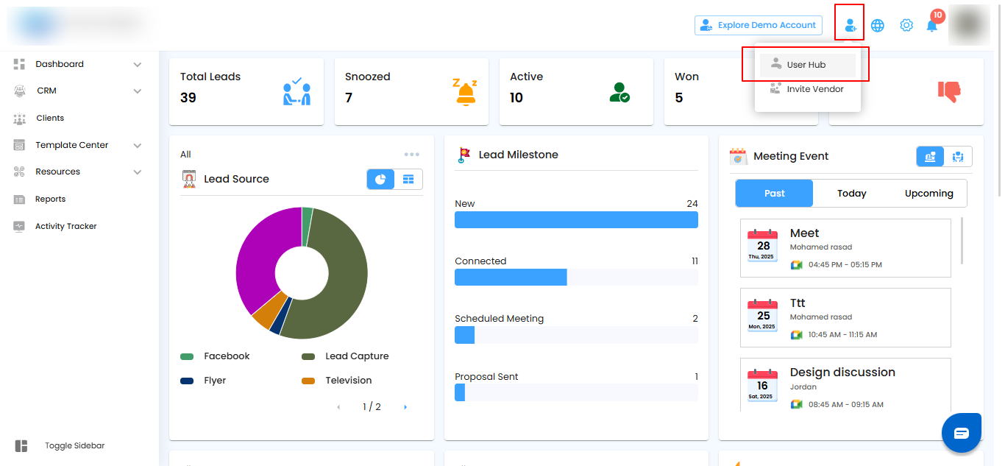Click the Facebook legend color swatch
1005x466 pixels.
(187, 356)
